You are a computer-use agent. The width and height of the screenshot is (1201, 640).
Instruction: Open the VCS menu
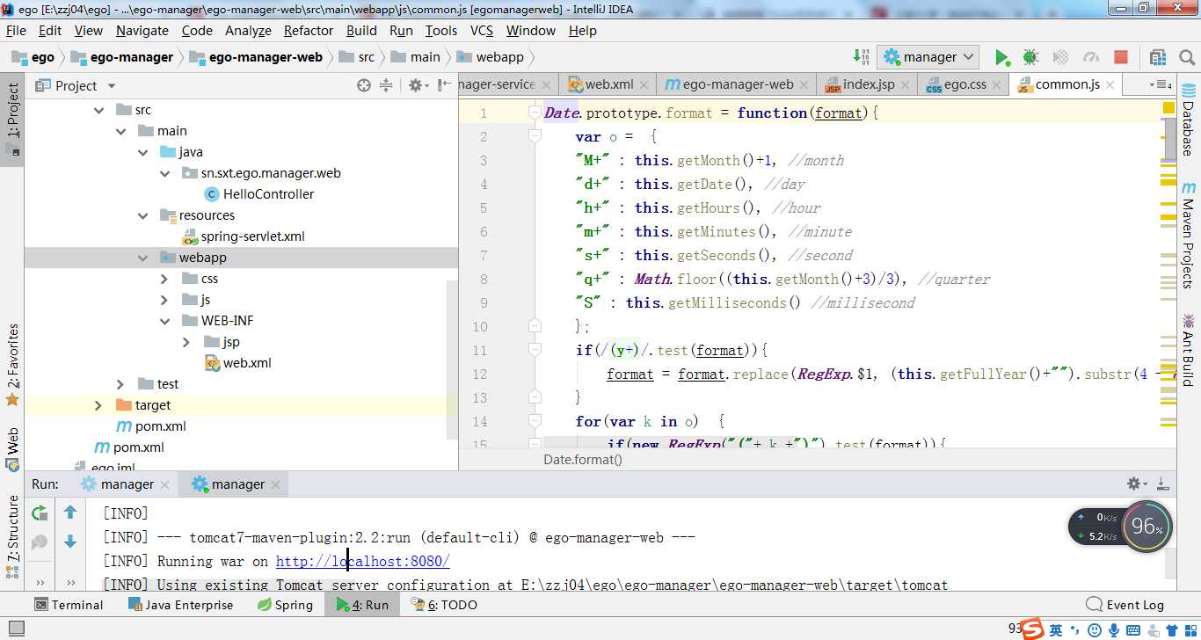tap(482, 30)
